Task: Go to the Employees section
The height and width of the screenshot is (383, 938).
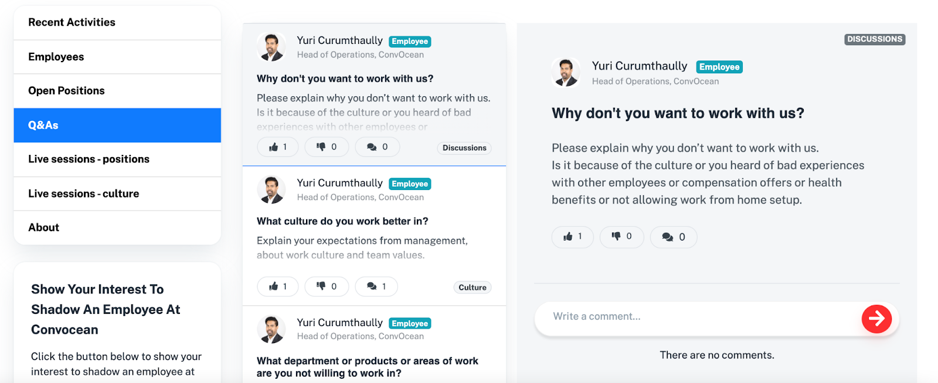Action: coord(117,57)
